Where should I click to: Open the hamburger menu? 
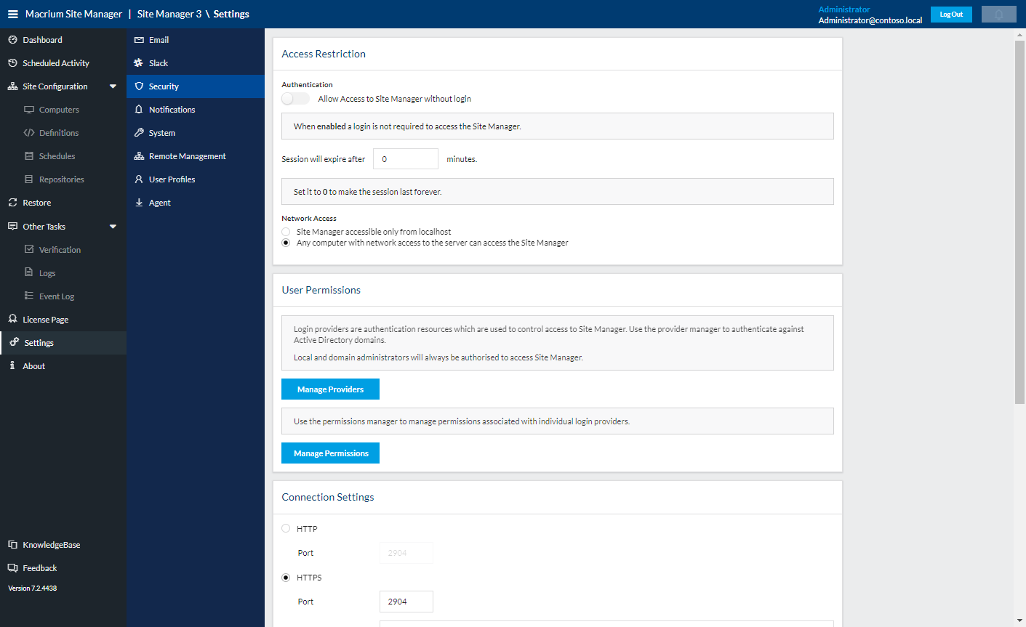click(12, 13)
